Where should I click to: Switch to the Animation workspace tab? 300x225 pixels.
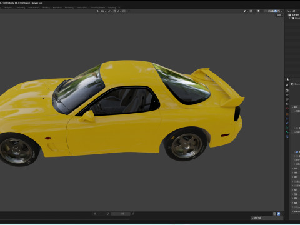click(x=57, y=7)
